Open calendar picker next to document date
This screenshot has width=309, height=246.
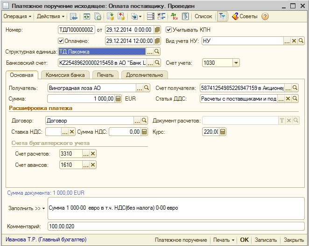click(x=157, y=30)
